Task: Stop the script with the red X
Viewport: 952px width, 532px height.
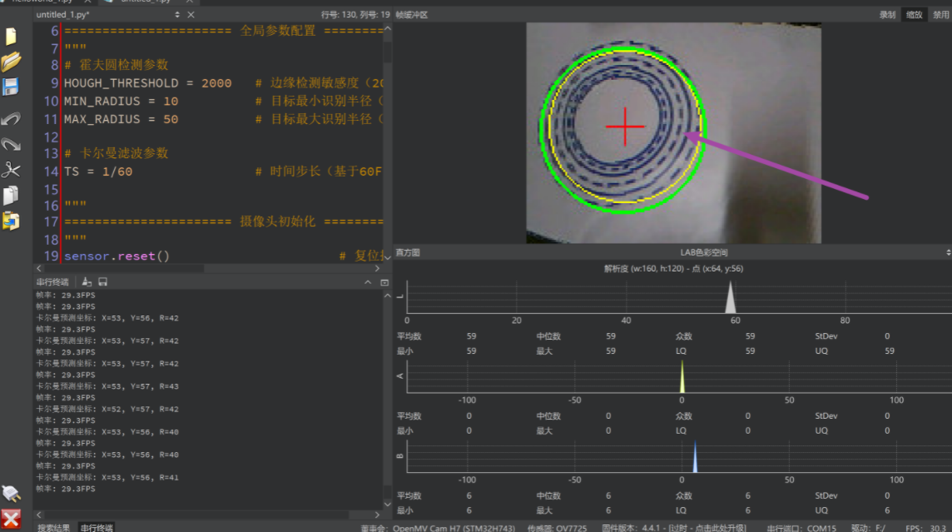Action: 11,519
